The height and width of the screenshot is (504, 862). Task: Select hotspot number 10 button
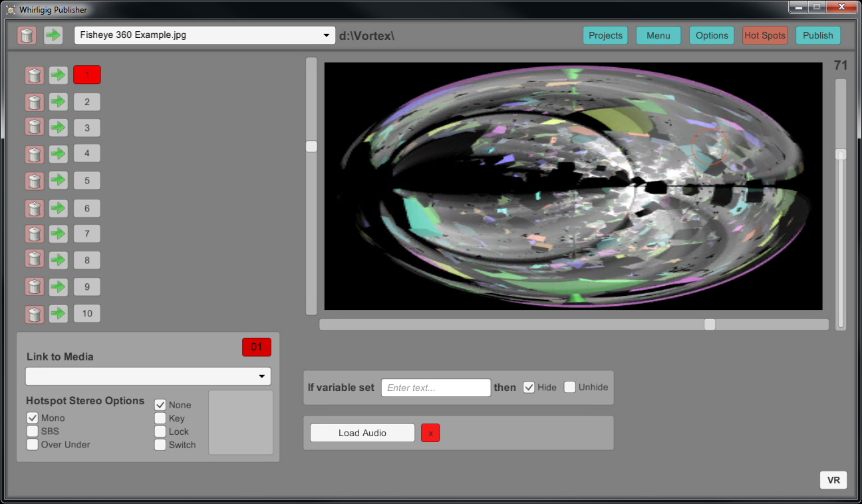click(87, 313)
